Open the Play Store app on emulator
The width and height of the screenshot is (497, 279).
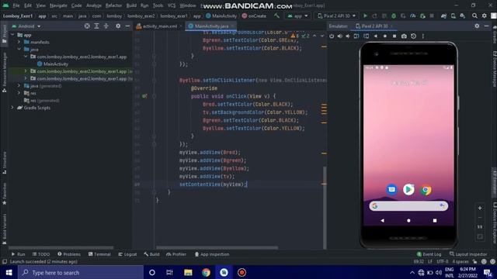click(x=408, y=189)
